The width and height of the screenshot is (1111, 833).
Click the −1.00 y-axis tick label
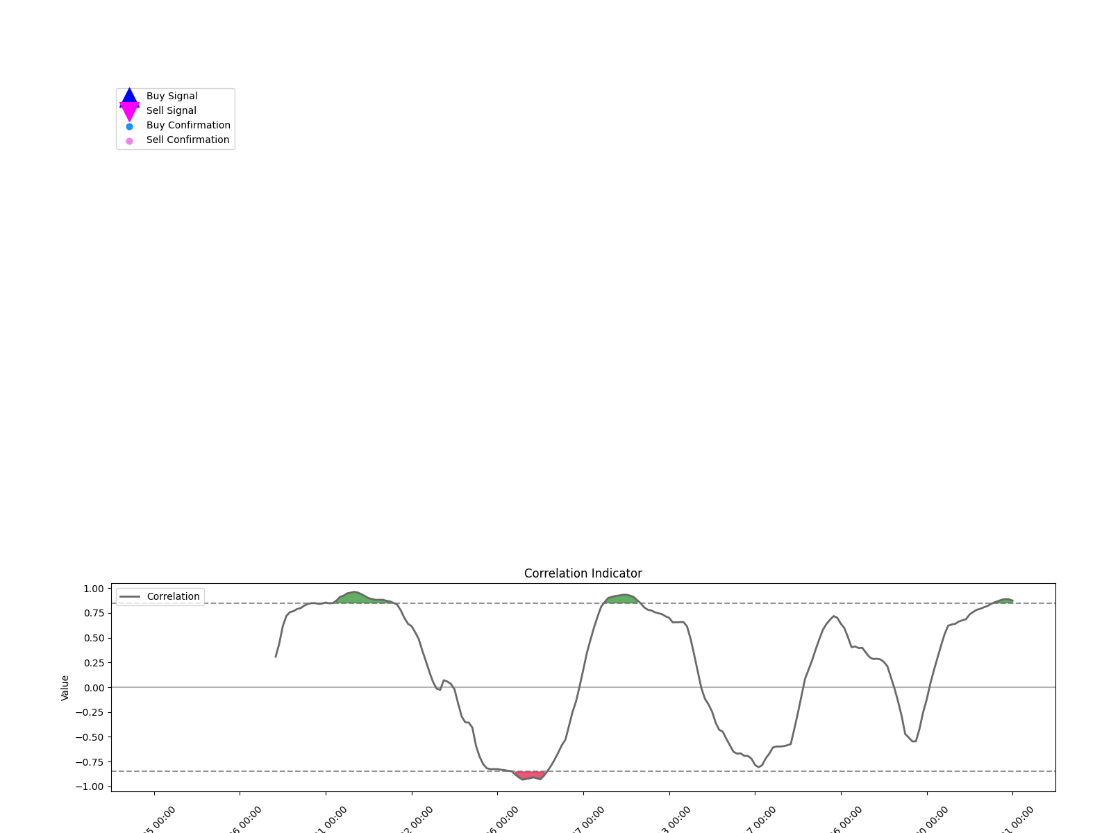pos(90,786)
